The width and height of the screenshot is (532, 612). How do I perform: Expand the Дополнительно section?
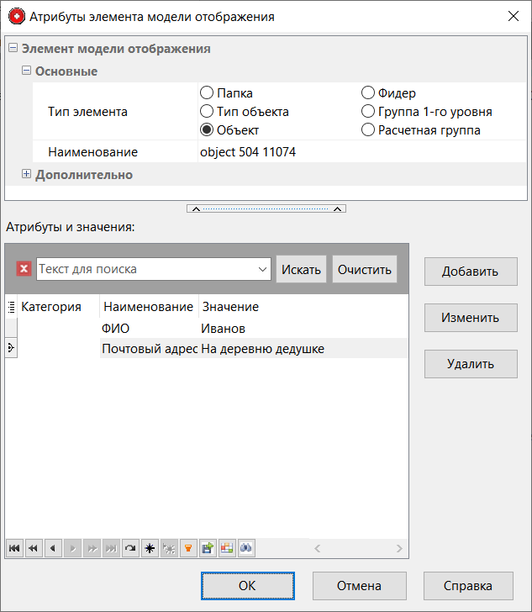[26, 175]
